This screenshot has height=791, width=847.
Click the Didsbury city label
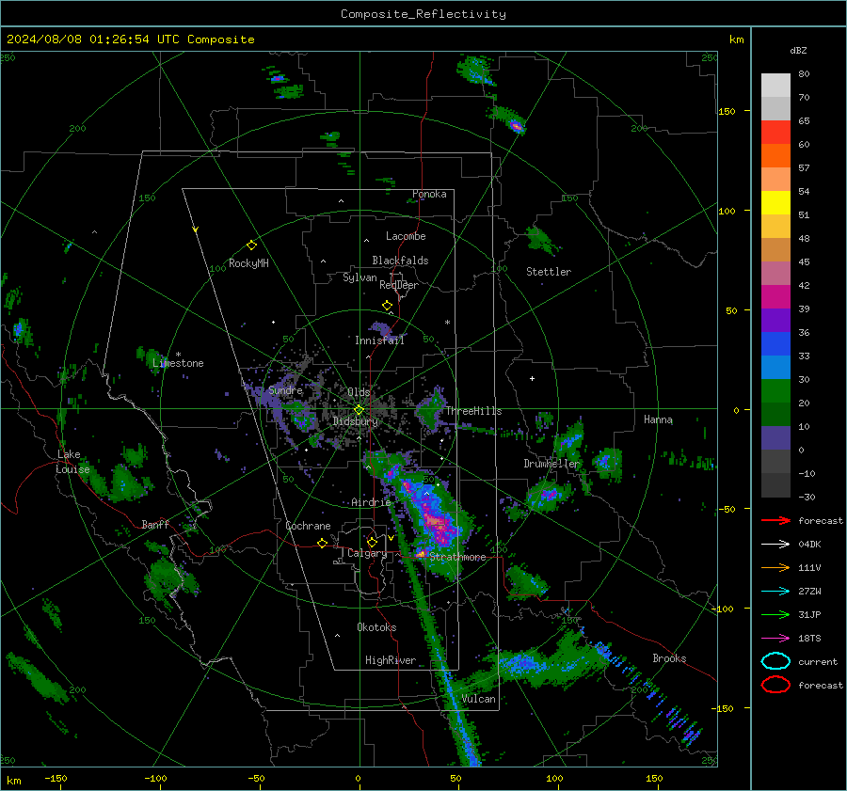click(x=356, y=421)
